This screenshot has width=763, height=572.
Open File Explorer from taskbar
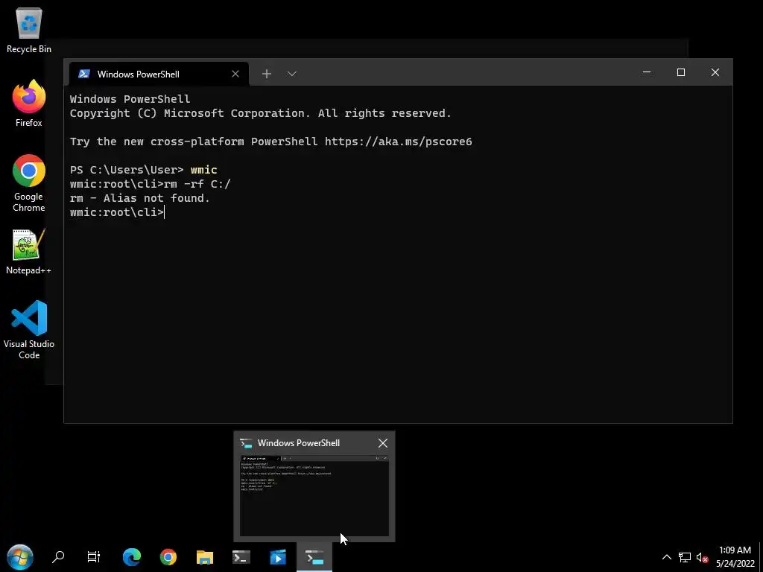tap(205, 557)
